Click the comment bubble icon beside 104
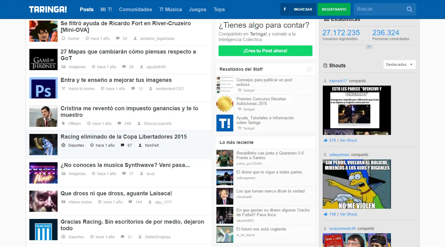 click(130, 202)
